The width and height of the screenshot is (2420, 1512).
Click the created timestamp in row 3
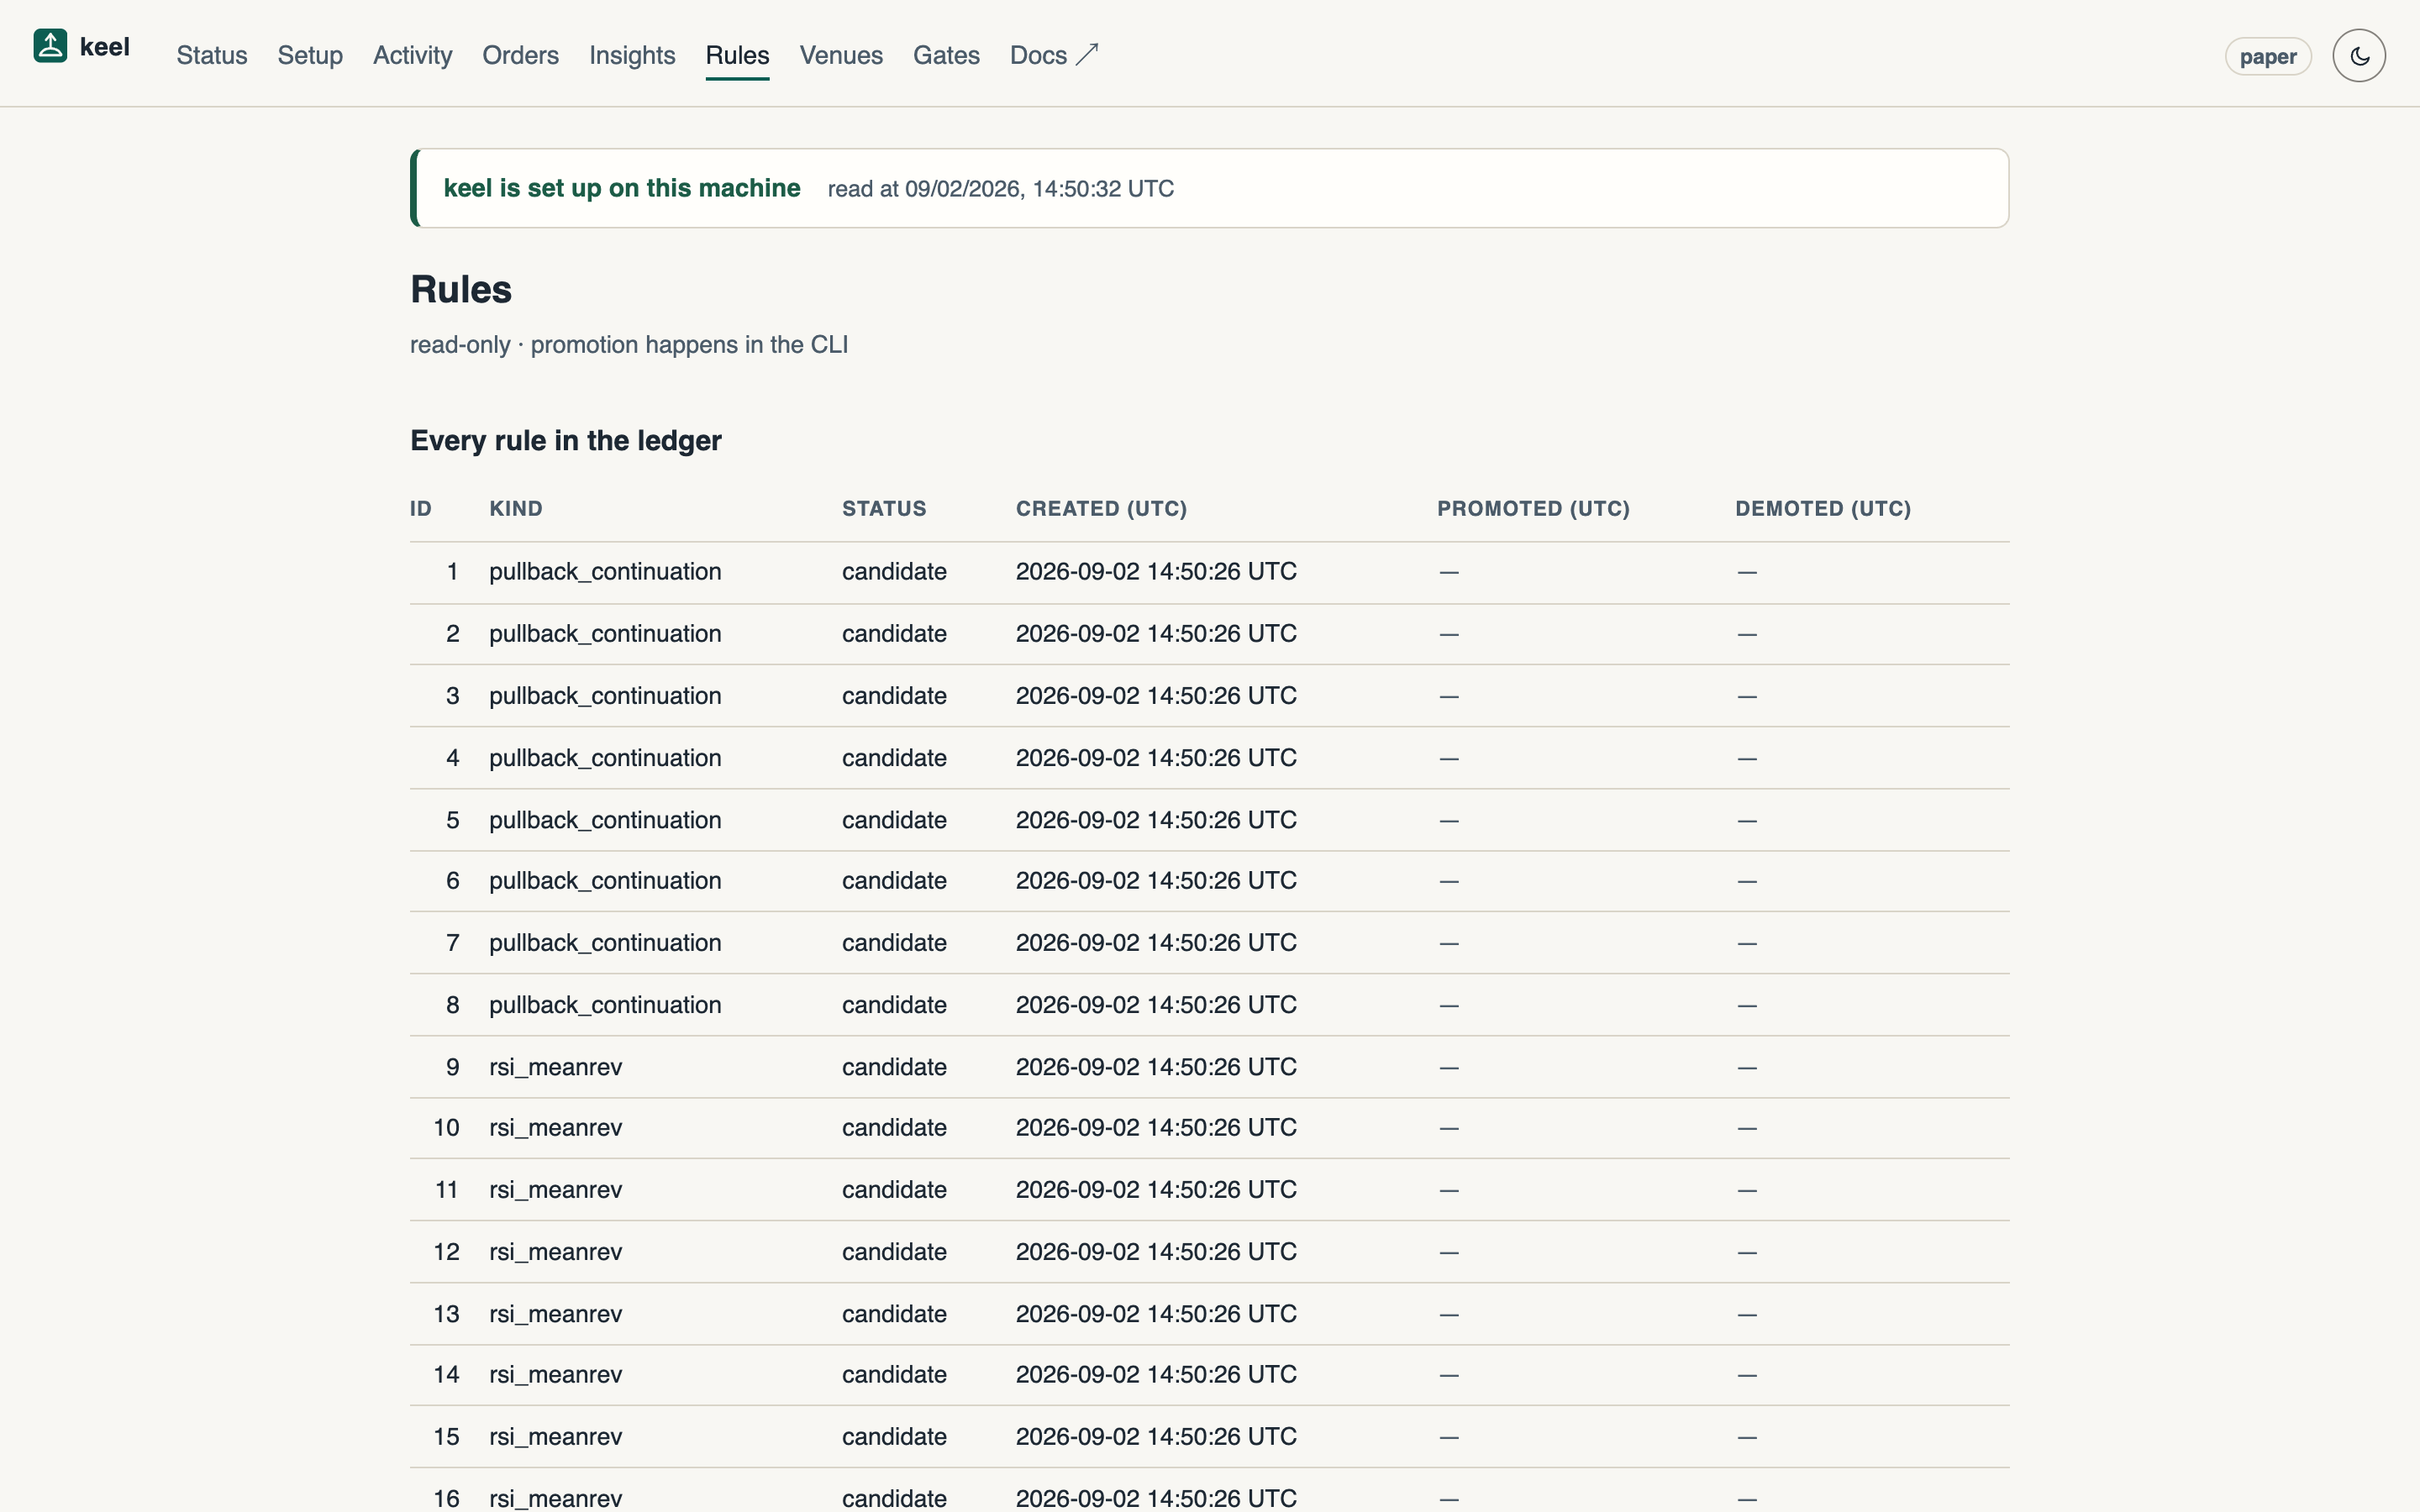1156,696
